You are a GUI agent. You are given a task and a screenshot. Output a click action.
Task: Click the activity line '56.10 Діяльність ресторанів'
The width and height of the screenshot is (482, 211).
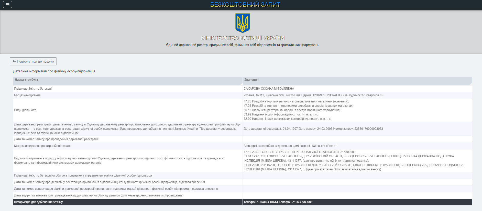pyautogui.click(x=292, y=110)
